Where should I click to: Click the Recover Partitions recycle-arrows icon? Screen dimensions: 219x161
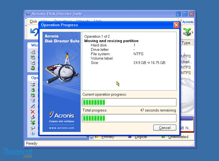33,68
